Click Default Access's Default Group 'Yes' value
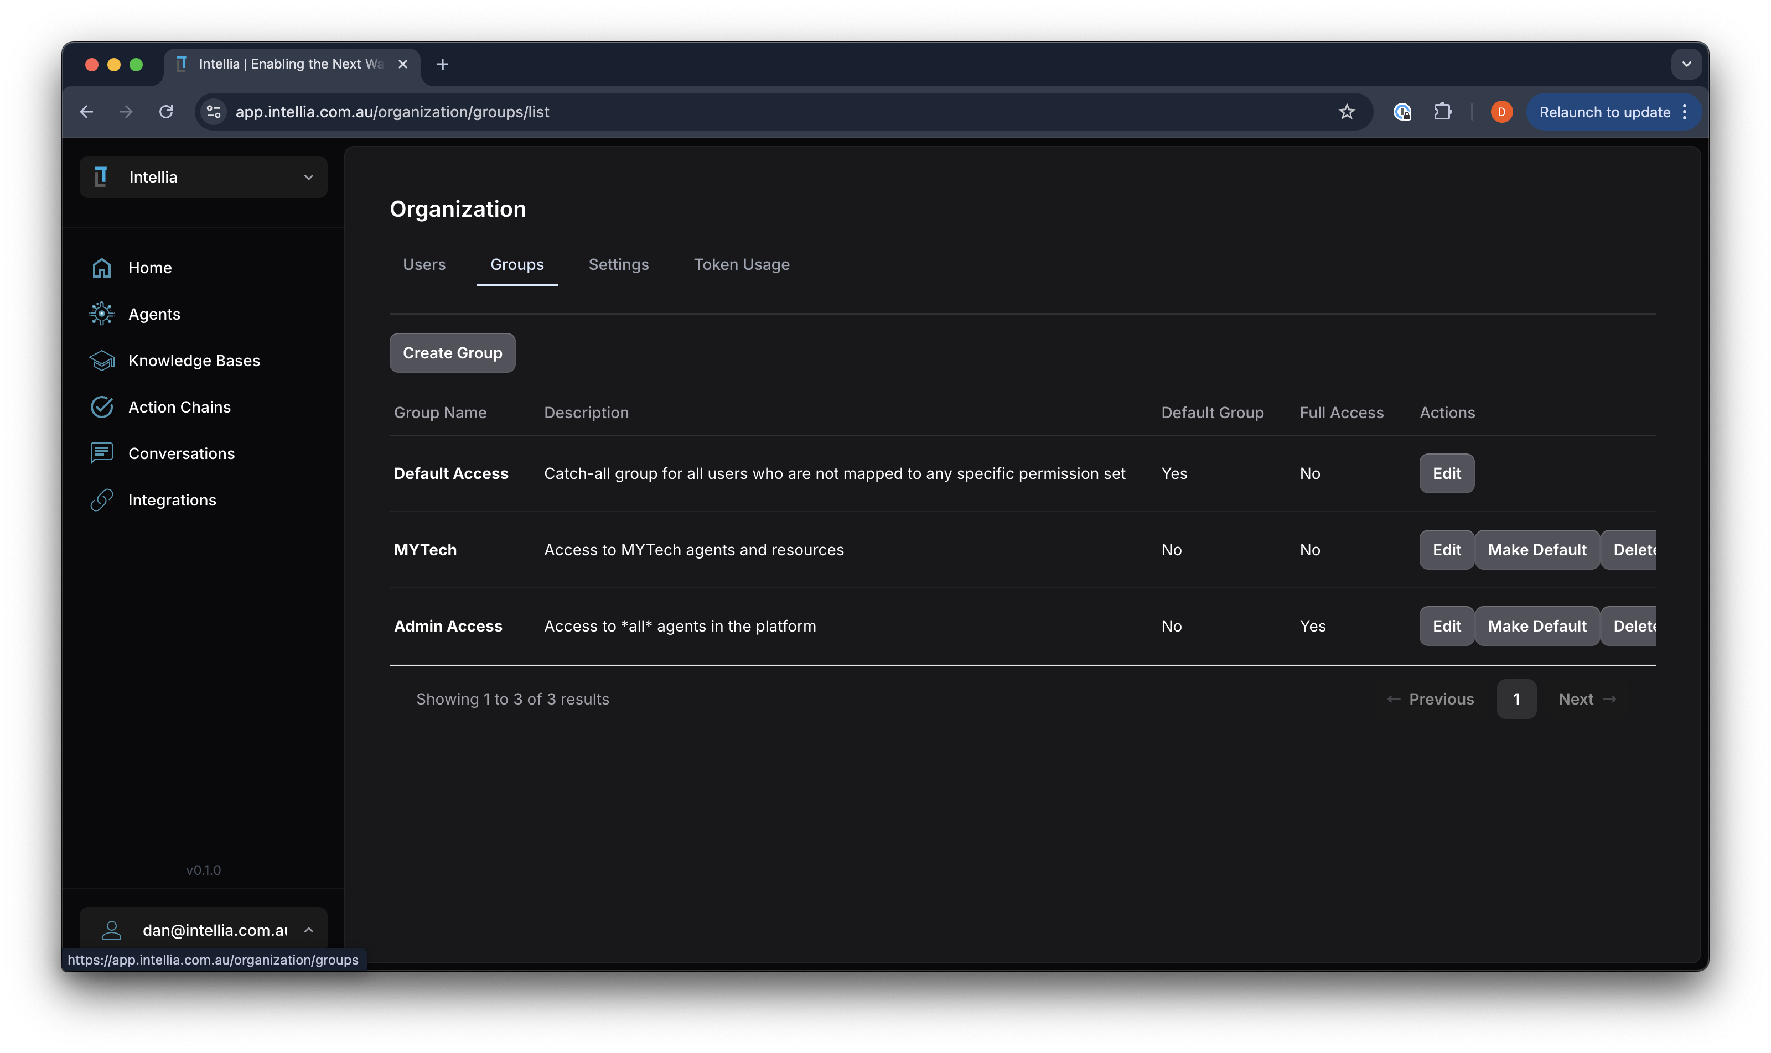The width and height of the screenshot is (1771, 1053). click(1174, 473)
